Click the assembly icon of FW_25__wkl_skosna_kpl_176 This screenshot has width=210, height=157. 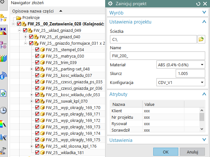42,146
